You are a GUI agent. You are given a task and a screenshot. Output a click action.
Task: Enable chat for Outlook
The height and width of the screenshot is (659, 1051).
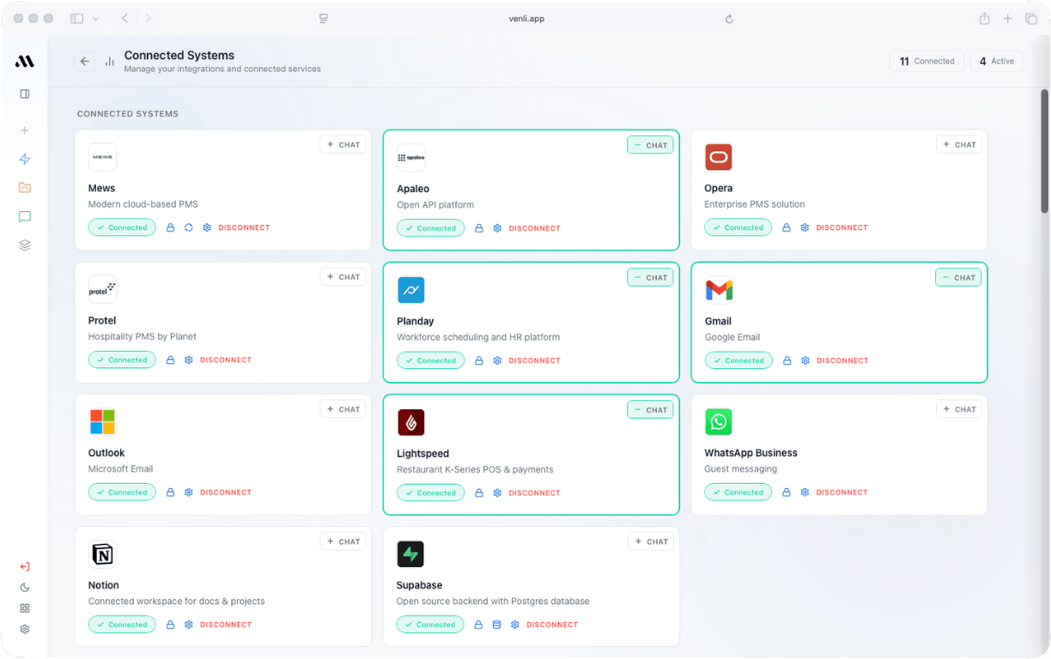click(x=343, y=409)
